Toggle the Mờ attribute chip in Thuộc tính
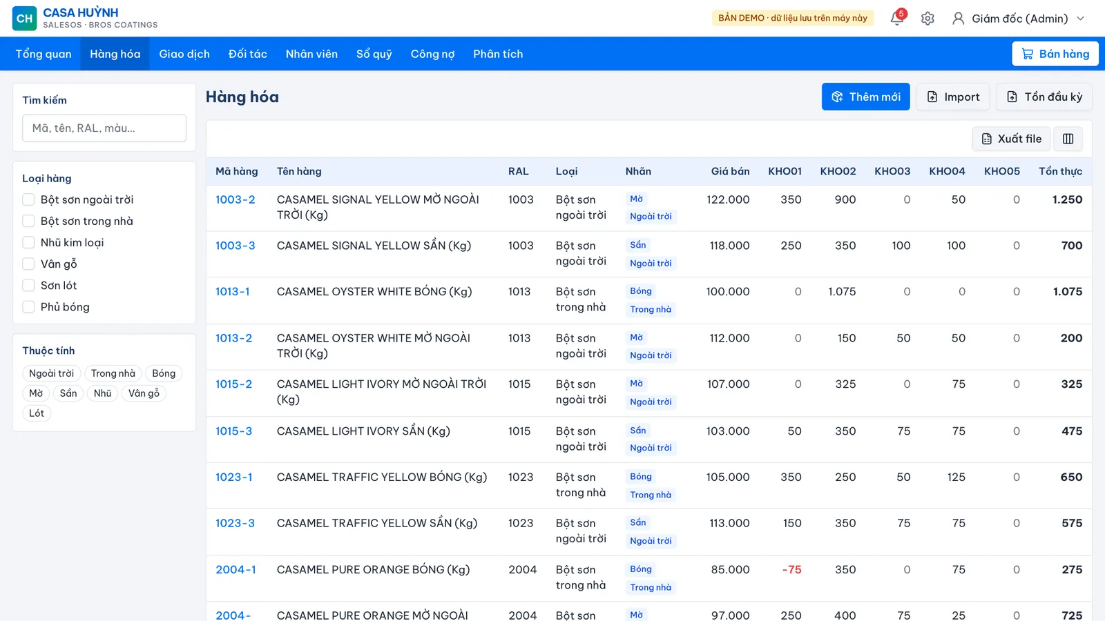This screenshot has width=1105, height=621. (36, 393)
